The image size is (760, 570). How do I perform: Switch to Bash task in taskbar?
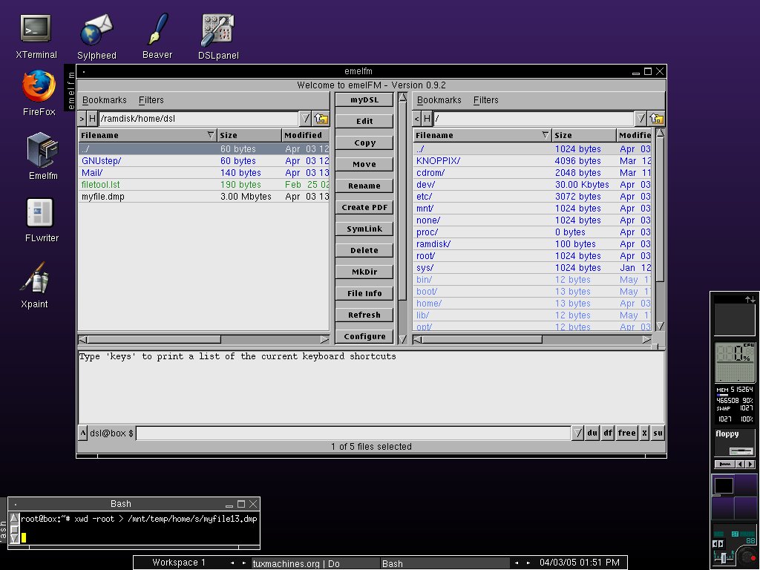[445, 563]
